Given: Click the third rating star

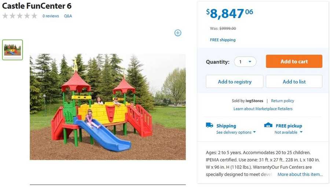Looking at the screenshot, I should pyautogui.click(x=19, y=16).
